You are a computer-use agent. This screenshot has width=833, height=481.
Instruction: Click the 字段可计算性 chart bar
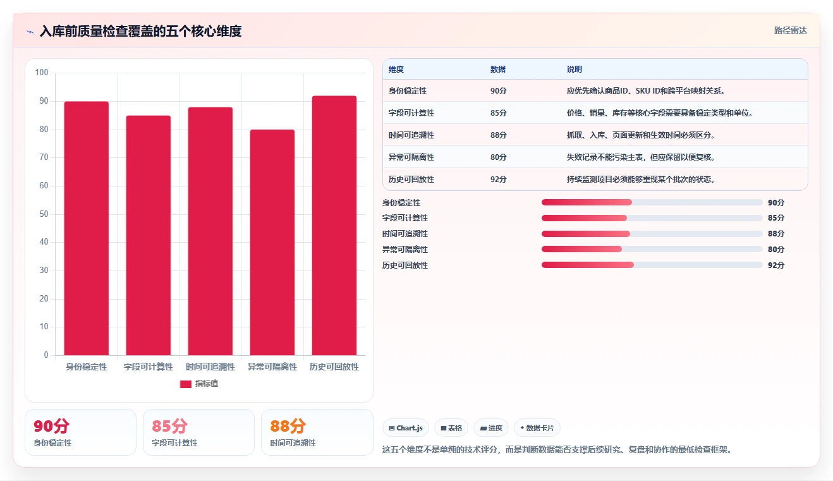(x=149, y=235)
